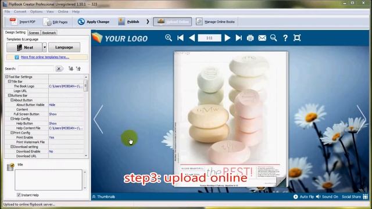The height and width of the screenshot is (209, 372).
Task: Click the page number field showing 1/11
Action: [209, 38]
